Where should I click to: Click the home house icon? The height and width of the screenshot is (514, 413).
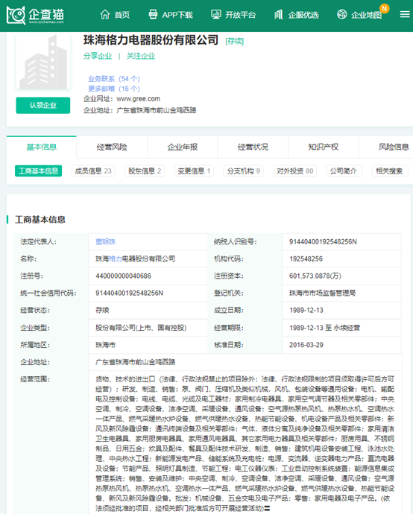(x=104, y=14)
